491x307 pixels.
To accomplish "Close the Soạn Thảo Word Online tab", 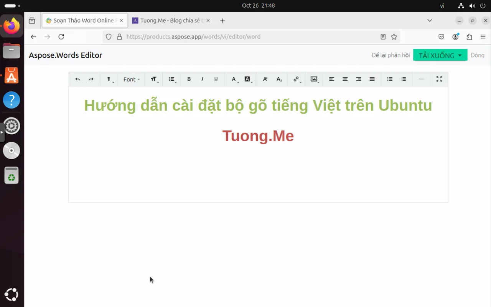I will (x=121, y=21).
